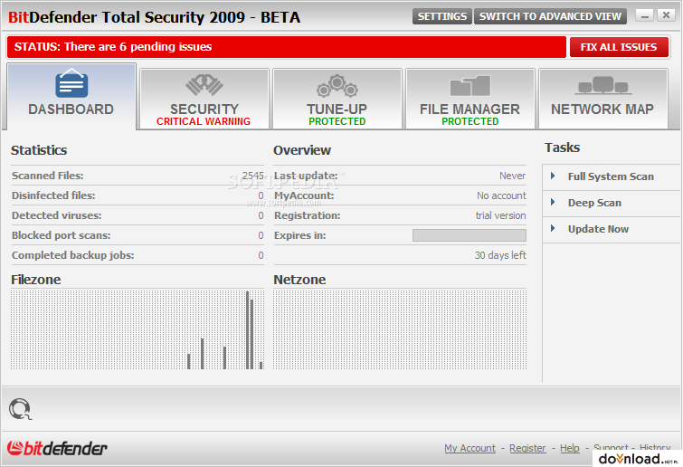
Task: Open the My Account link
Action: (470, 448)
